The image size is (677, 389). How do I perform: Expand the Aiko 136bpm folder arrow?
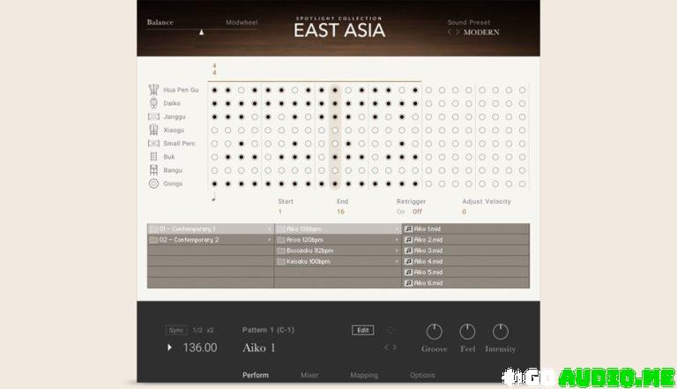point(397,229)
